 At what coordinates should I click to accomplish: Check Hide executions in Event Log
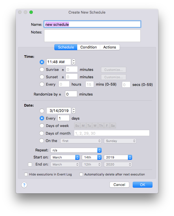point(26,174)
